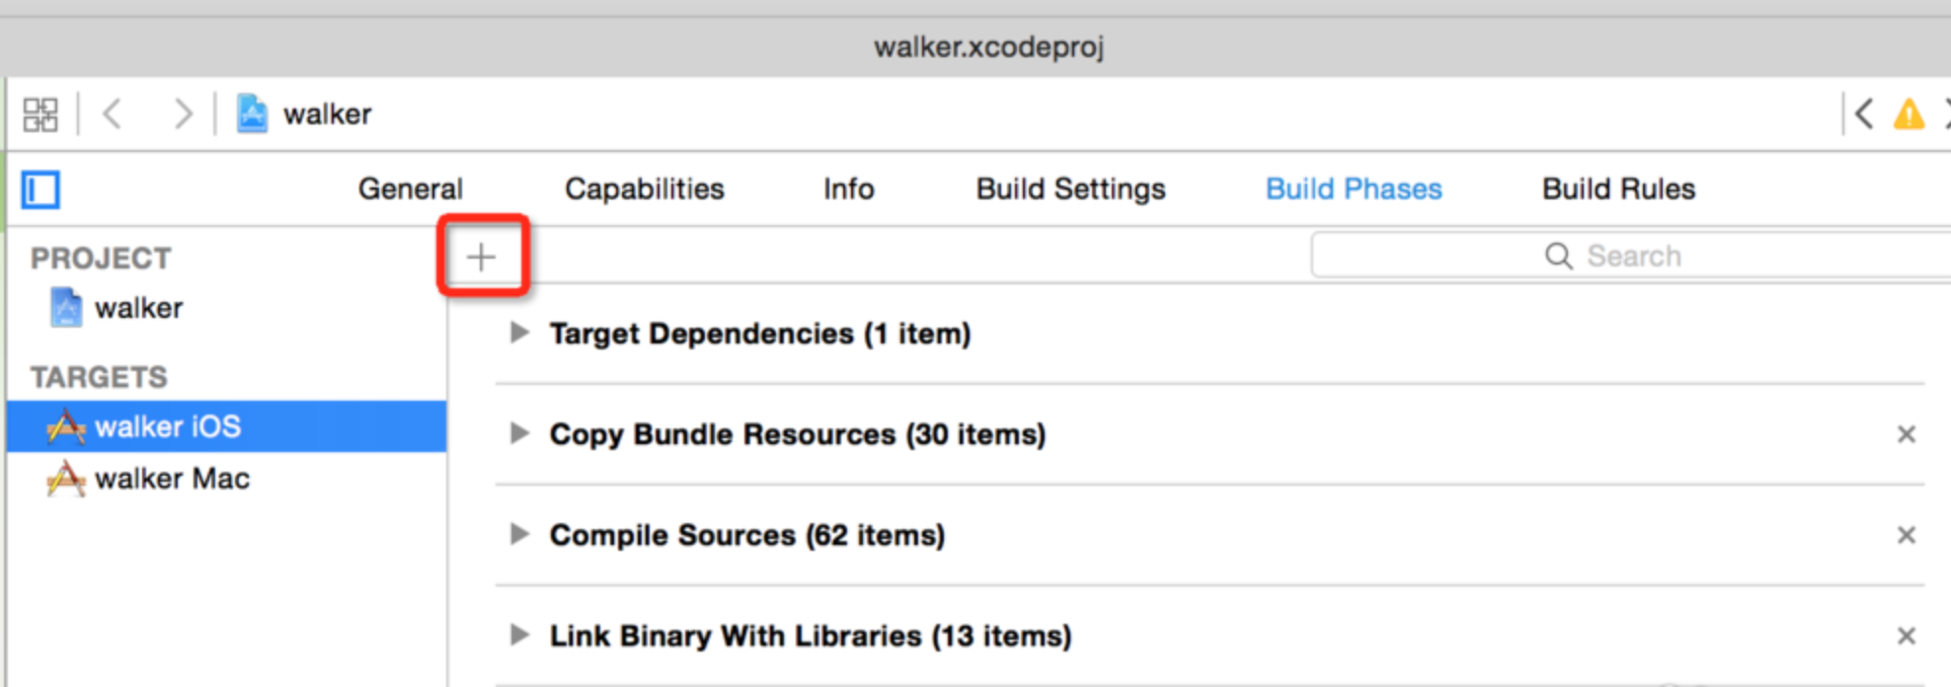1951x687 pixels.
Task: Click the Copy Bundle Resources (30 items) title
Action: coord(798,434)
